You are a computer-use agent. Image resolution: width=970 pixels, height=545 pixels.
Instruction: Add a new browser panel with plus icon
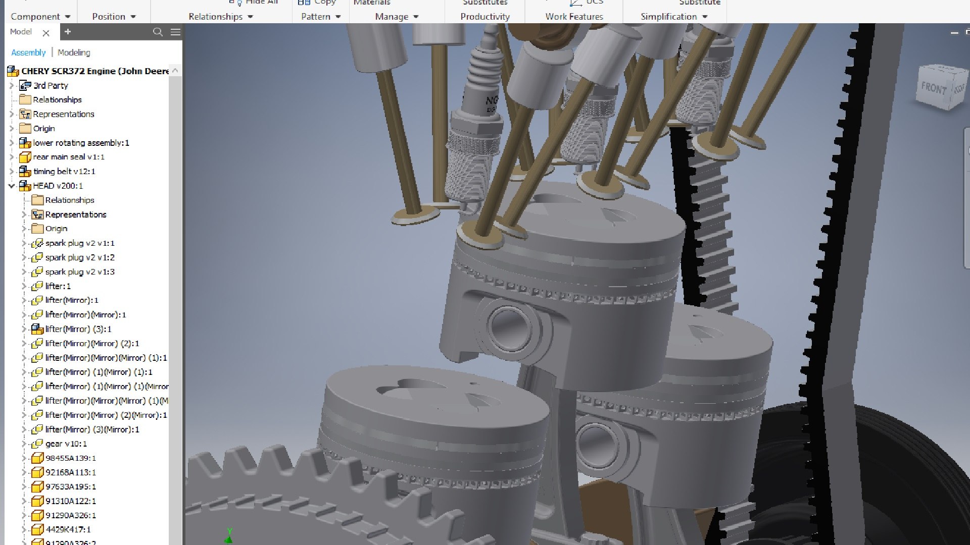coord(68,32)
